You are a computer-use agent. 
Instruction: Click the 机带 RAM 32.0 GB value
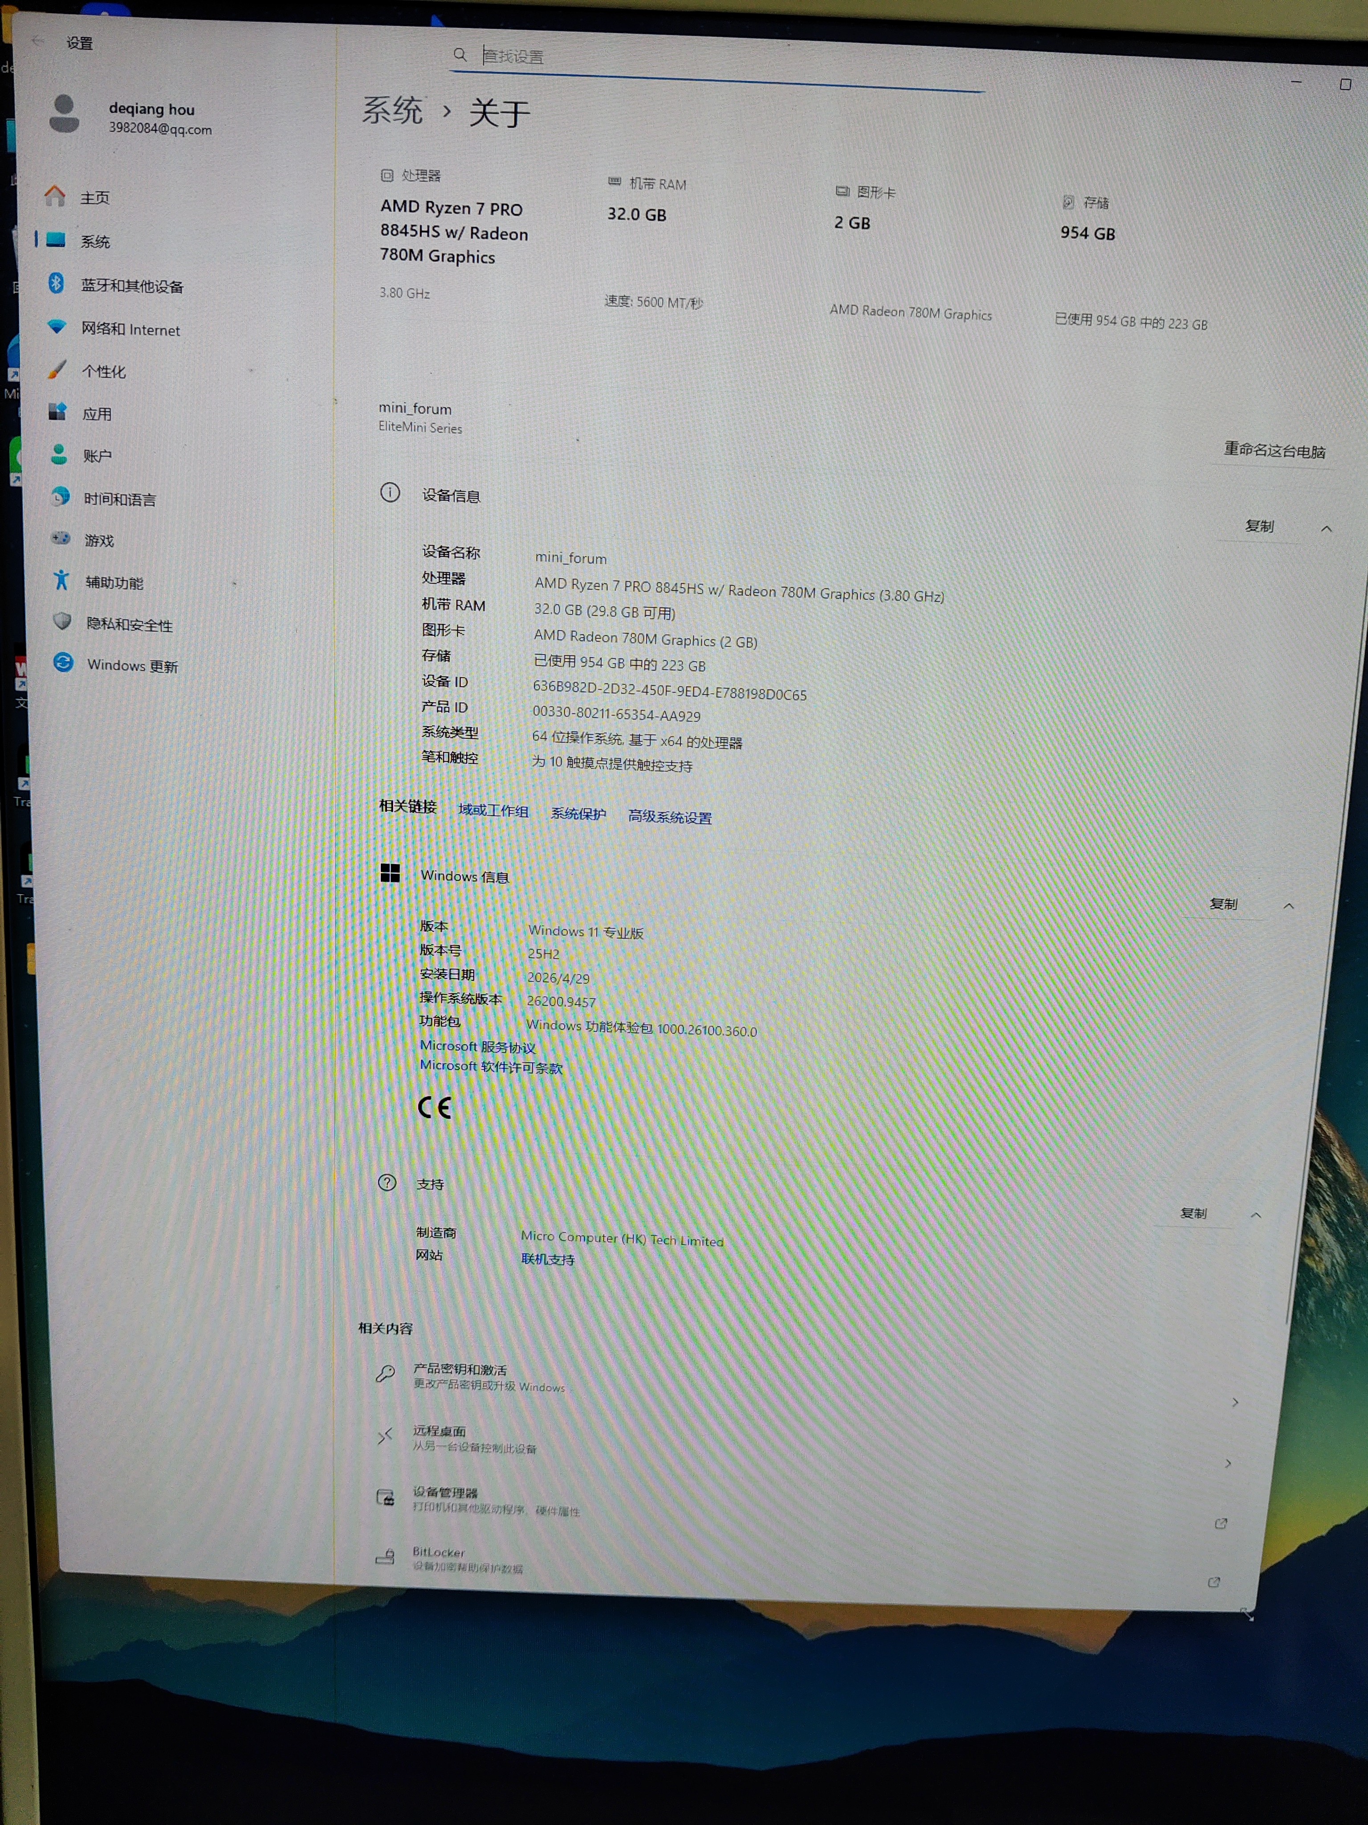[x=637, y=214]
